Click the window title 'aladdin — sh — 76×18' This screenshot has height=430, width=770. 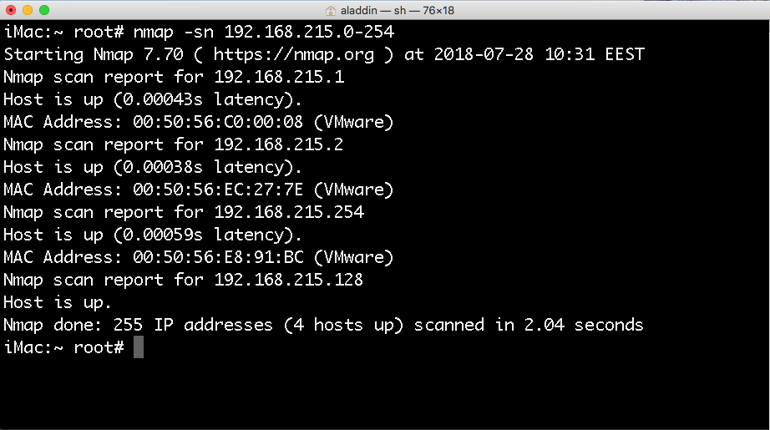(398, 10)
